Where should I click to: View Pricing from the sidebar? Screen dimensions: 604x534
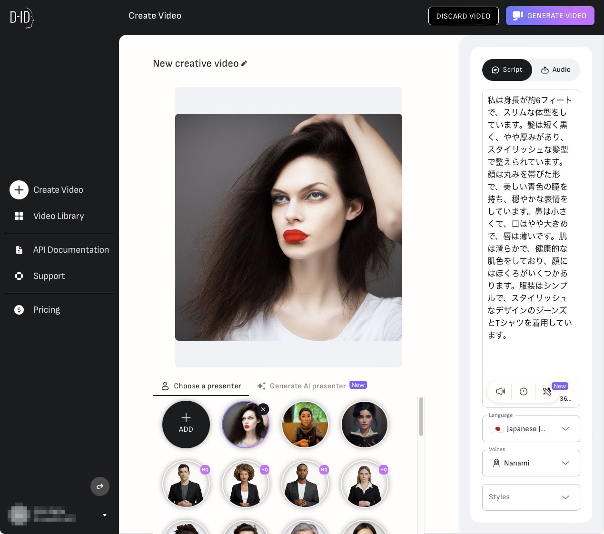point(19,309)
